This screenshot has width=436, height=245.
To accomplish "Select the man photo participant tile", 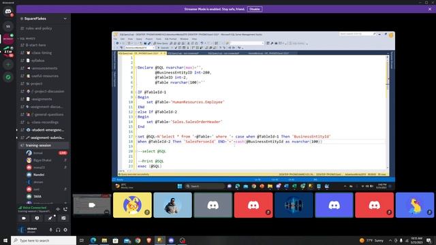I will pyautogui.click(x=172, y=205).
